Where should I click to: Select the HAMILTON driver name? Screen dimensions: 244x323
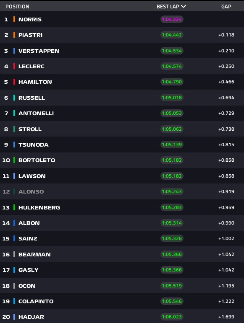click(x=35, y=82)
